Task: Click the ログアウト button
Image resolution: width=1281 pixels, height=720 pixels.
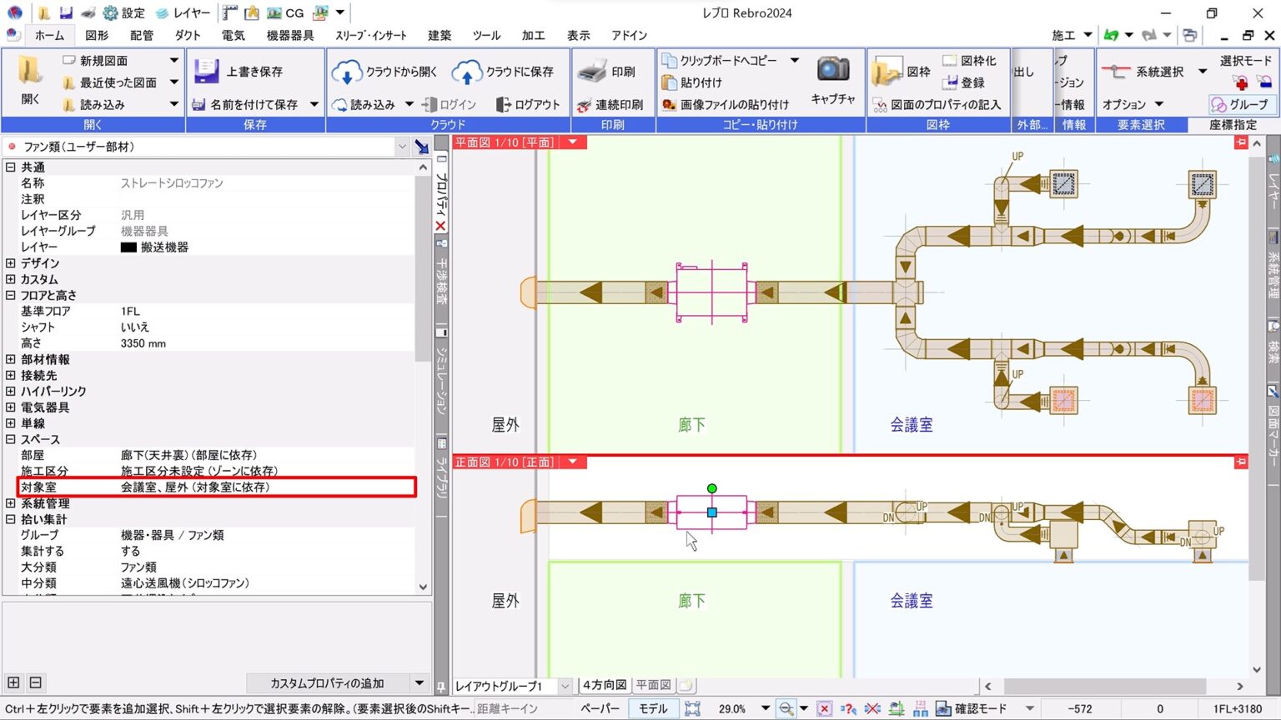Action: pos(528,105)
